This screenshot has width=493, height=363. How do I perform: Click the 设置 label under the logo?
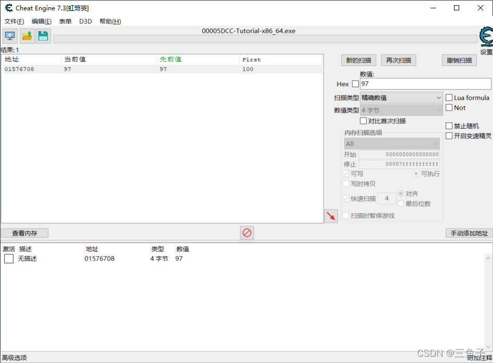tap(486, 52)
